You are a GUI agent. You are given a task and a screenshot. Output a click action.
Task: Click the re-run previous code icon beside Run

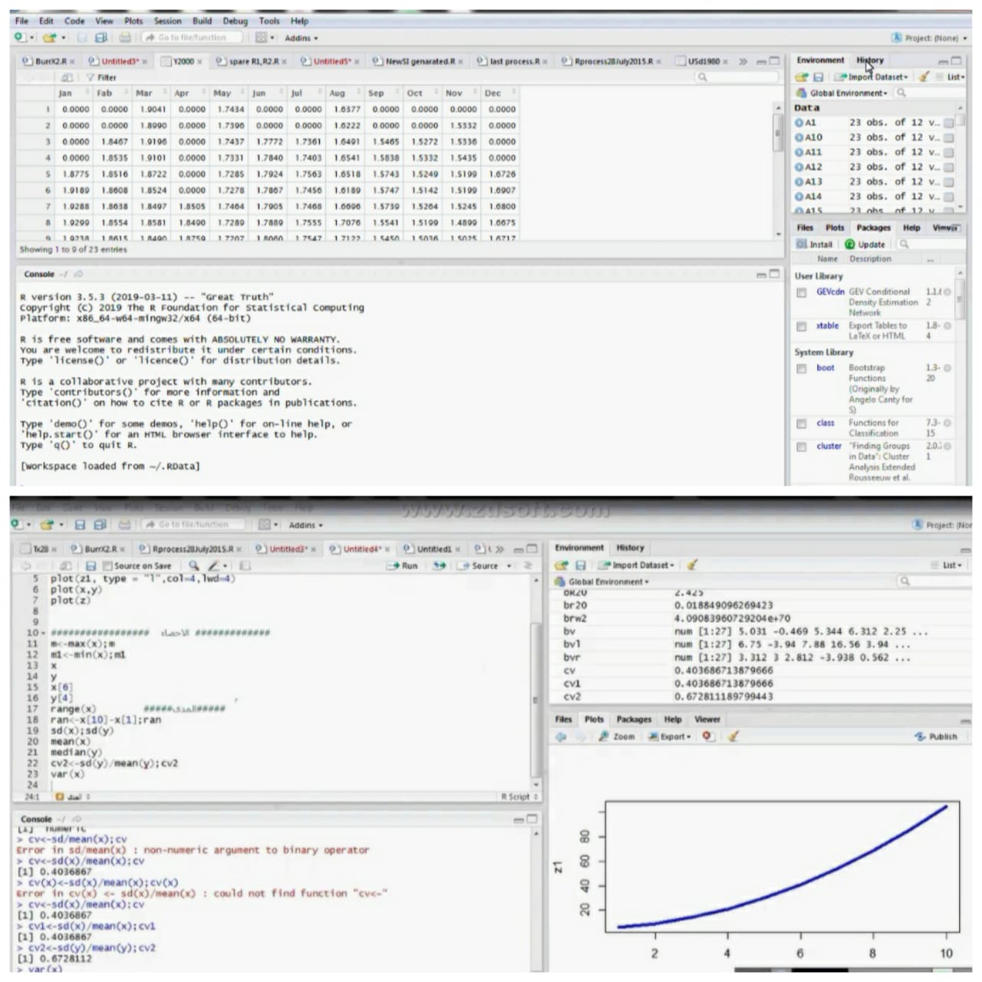tap(440, 565)
